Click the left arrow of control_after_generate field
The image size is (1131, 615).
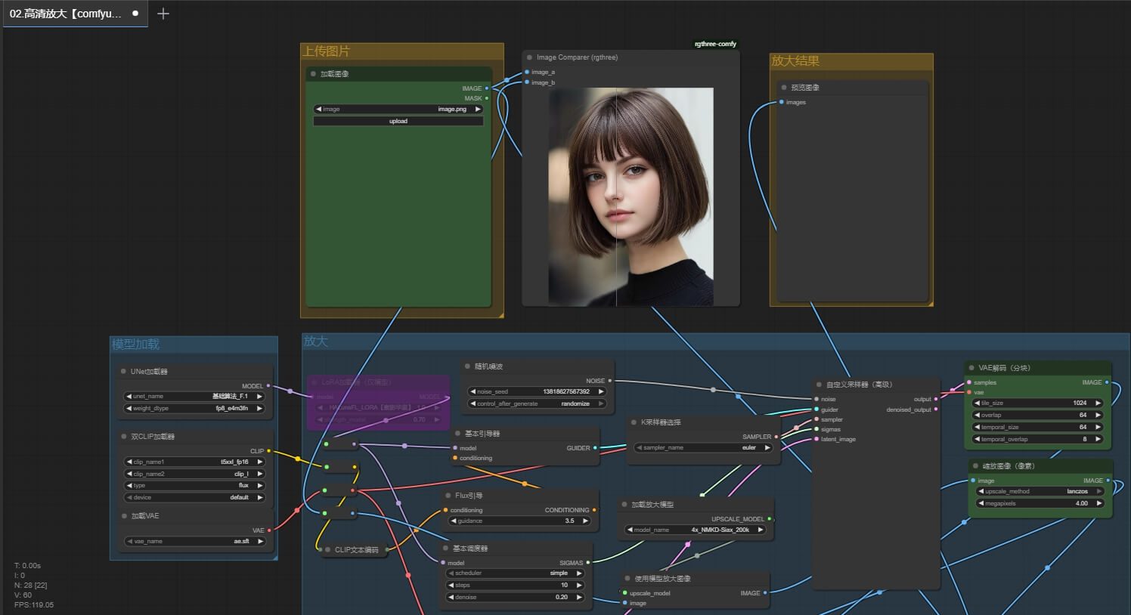click(x=473, y=403)
